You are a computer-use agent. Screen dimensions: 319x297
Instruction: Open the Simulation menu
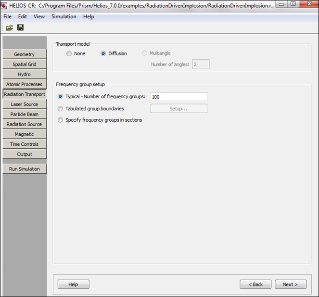(64, 16)
